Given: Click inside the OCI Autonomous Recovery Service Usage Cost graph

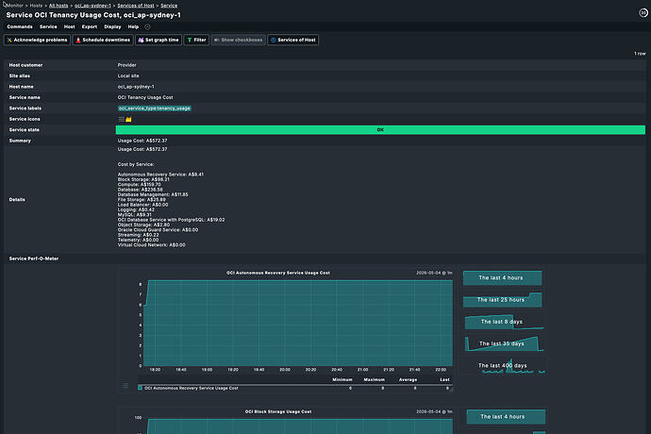Looking at the screenshot, I should pyautogui.click(x=298, y=323).
